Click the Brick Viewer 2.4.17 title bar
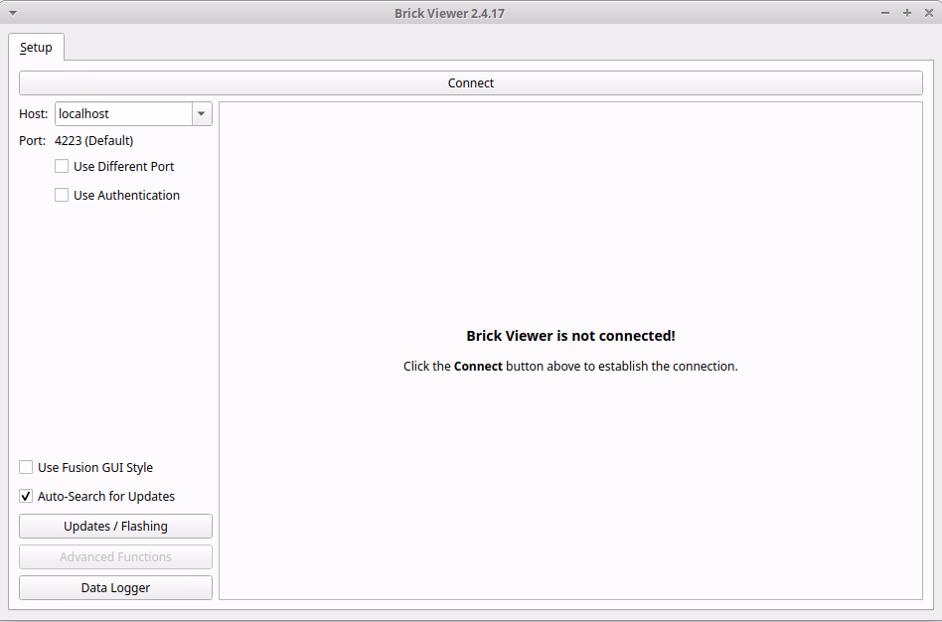942x622 pixels. (471, 13)
